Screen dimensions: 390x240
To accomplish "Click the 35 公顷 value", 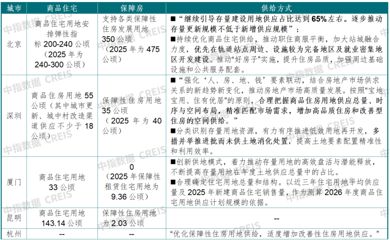I will coord(115,111).
